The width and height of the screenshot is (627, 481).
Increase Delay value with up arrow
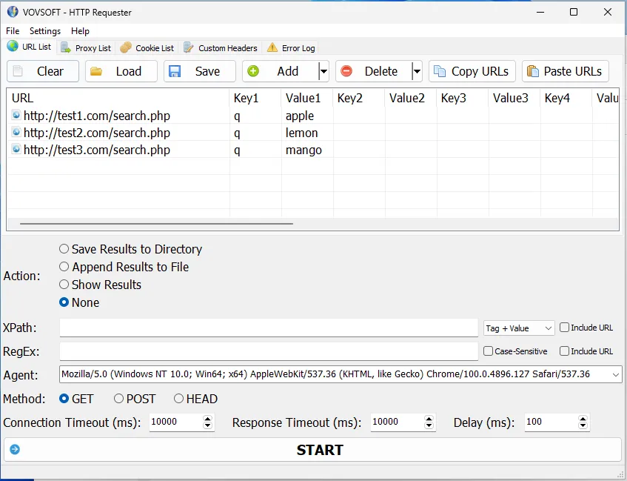tap(583, 419)
